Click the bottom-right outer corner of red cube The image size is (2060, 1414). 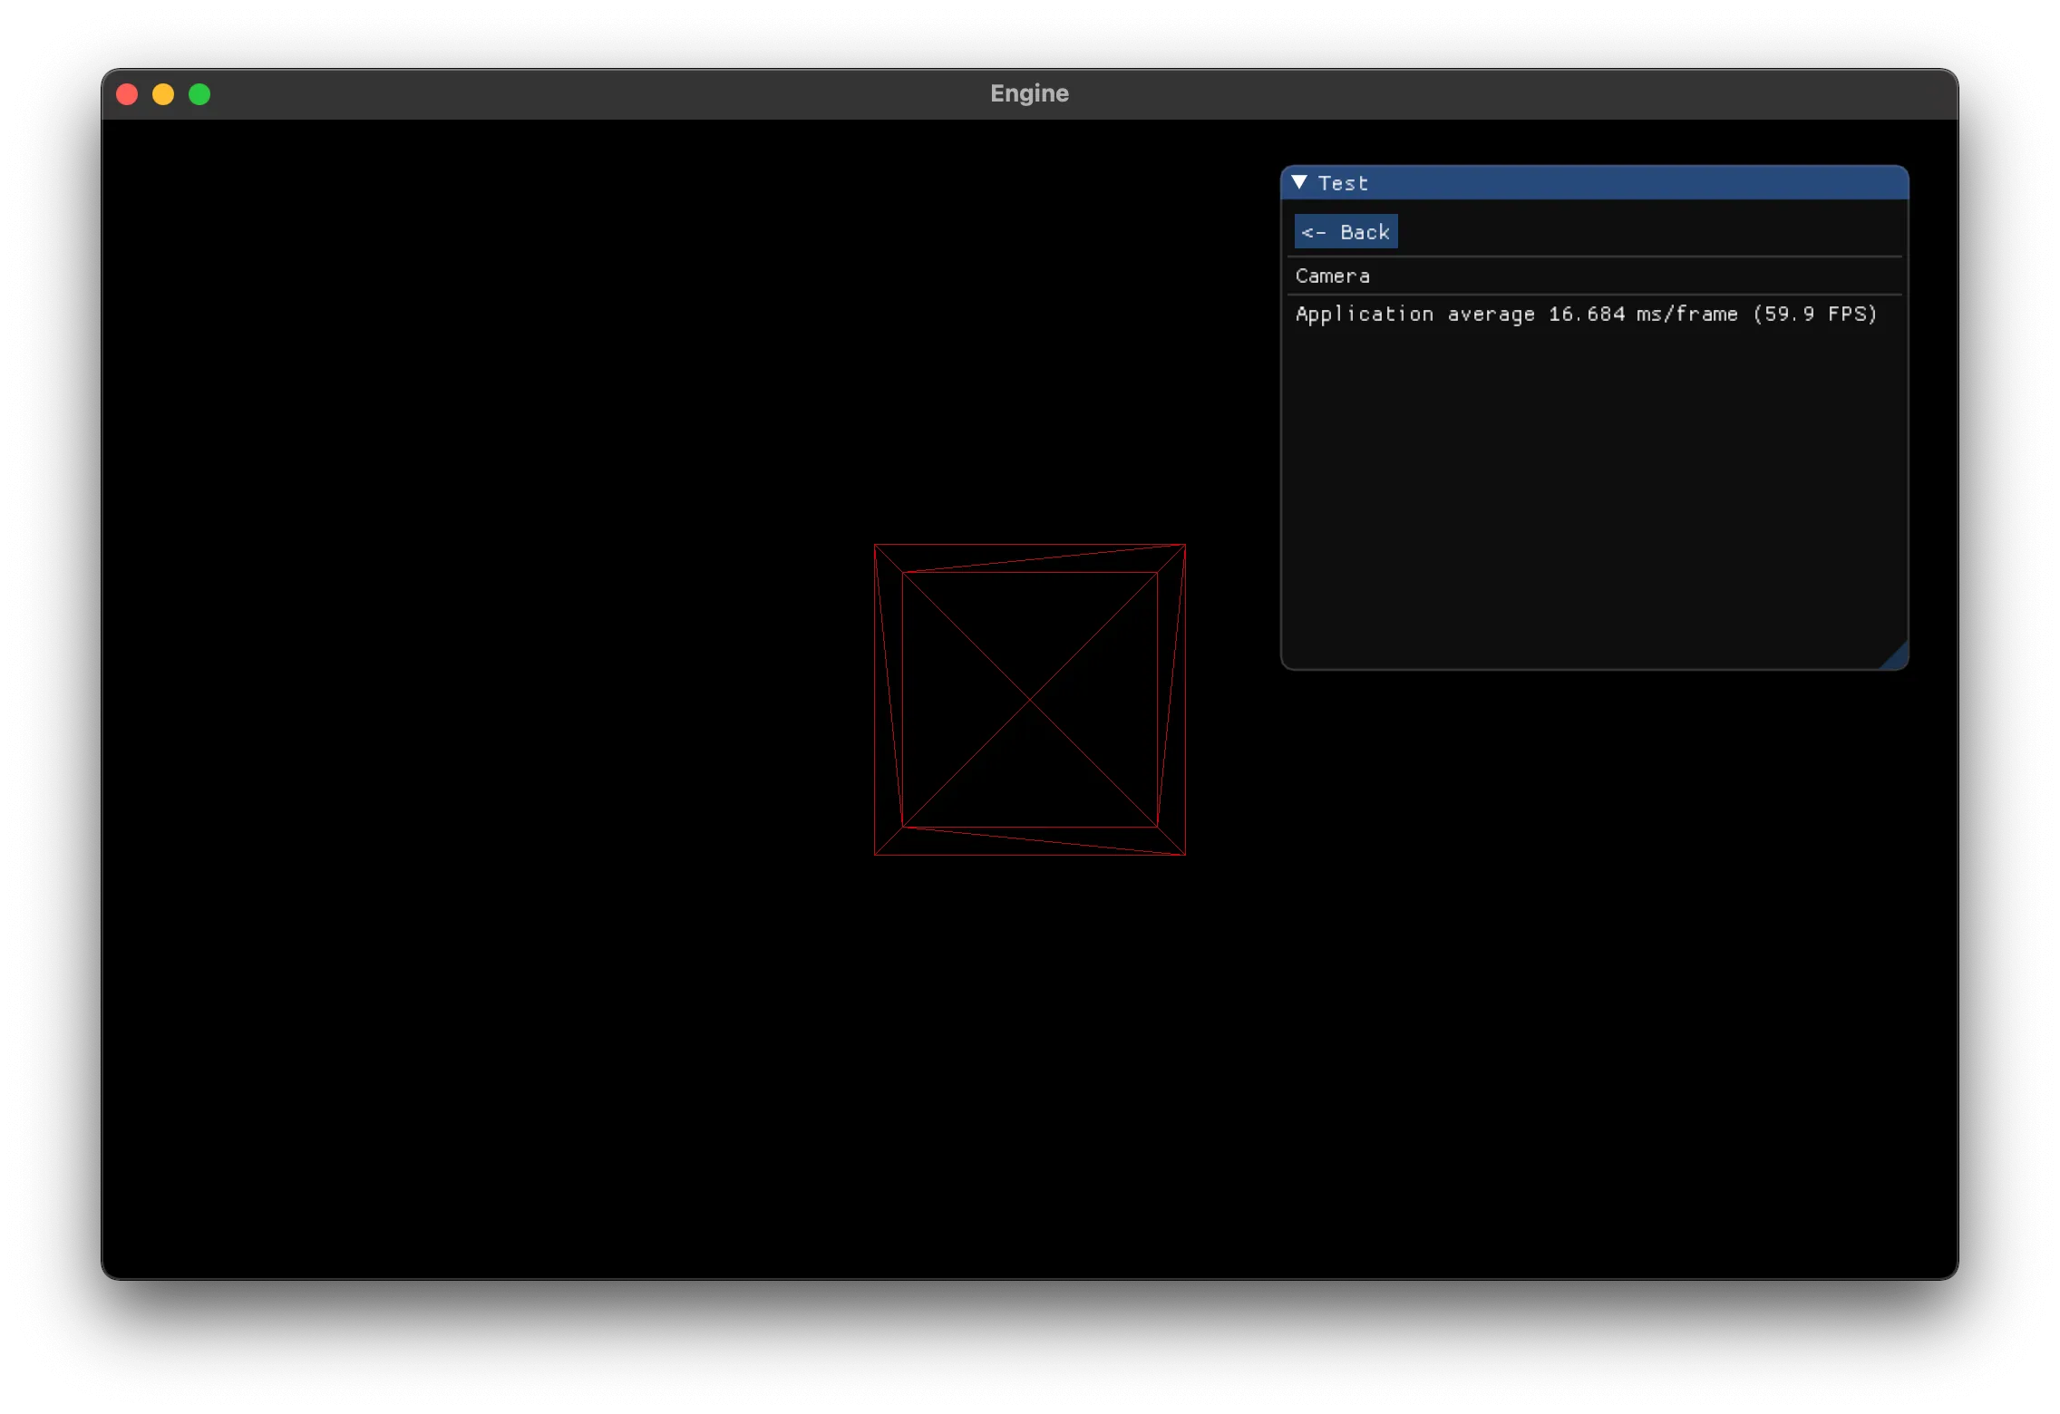[x=1185, y=854]
